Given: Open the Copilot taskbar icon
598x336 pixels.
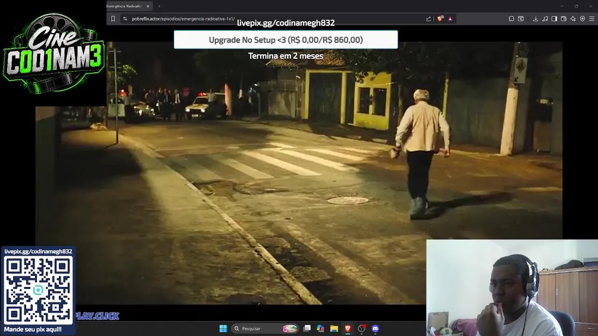Looking at the screenshot, I should coord(320,329).
